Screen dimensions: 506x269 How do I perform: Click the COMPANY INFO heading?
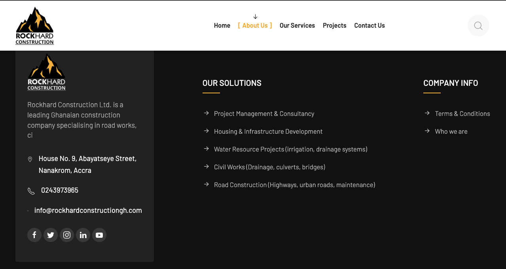[451, 83]
